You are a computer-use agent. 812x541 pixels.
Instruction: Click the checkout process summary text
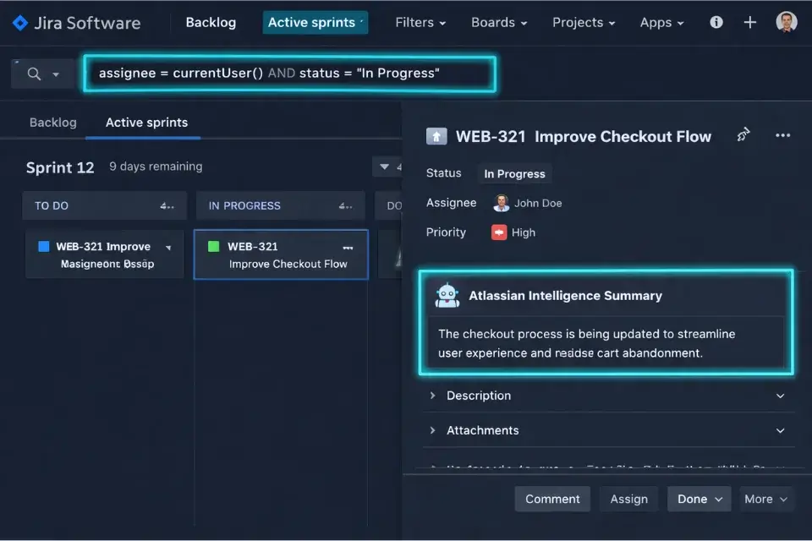click(x=586, y=343)
